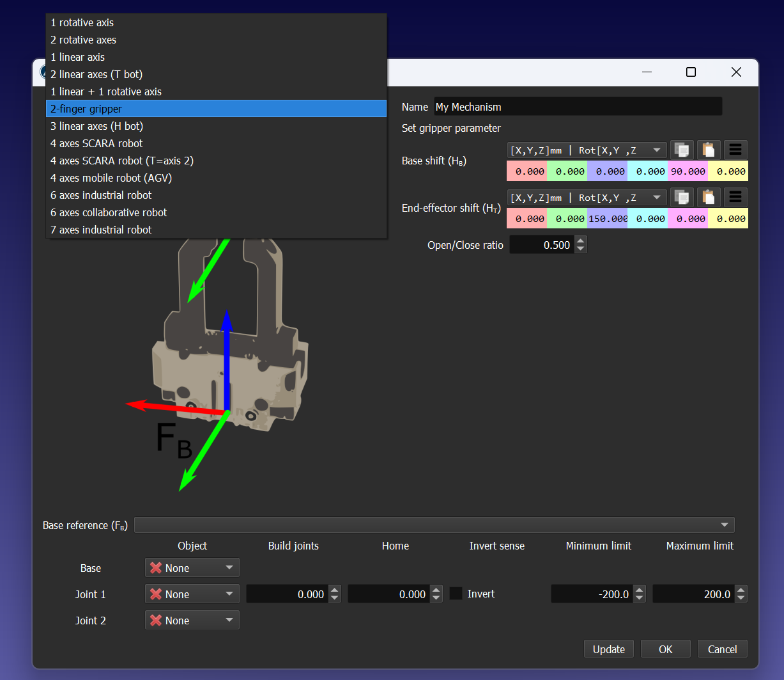Select 4 axes SCARA robot (T=axis 2)
The image size is (784, 680).
click(121, 161)
